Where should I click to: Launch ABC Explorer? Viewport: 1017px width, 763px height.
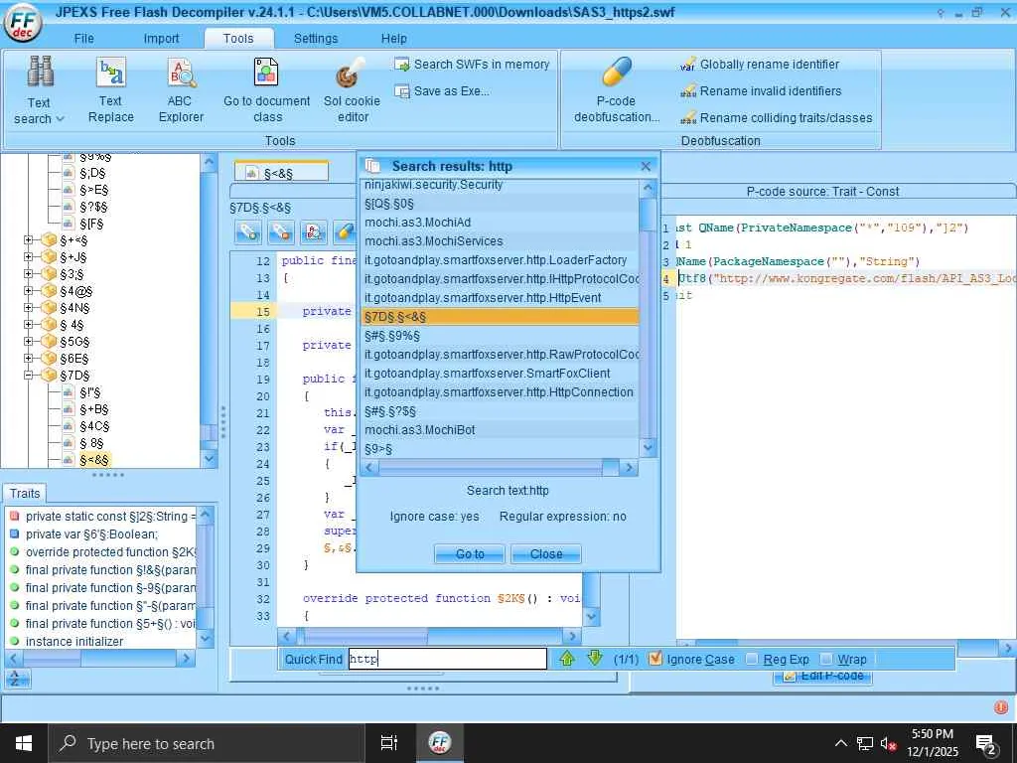point(181,90)
